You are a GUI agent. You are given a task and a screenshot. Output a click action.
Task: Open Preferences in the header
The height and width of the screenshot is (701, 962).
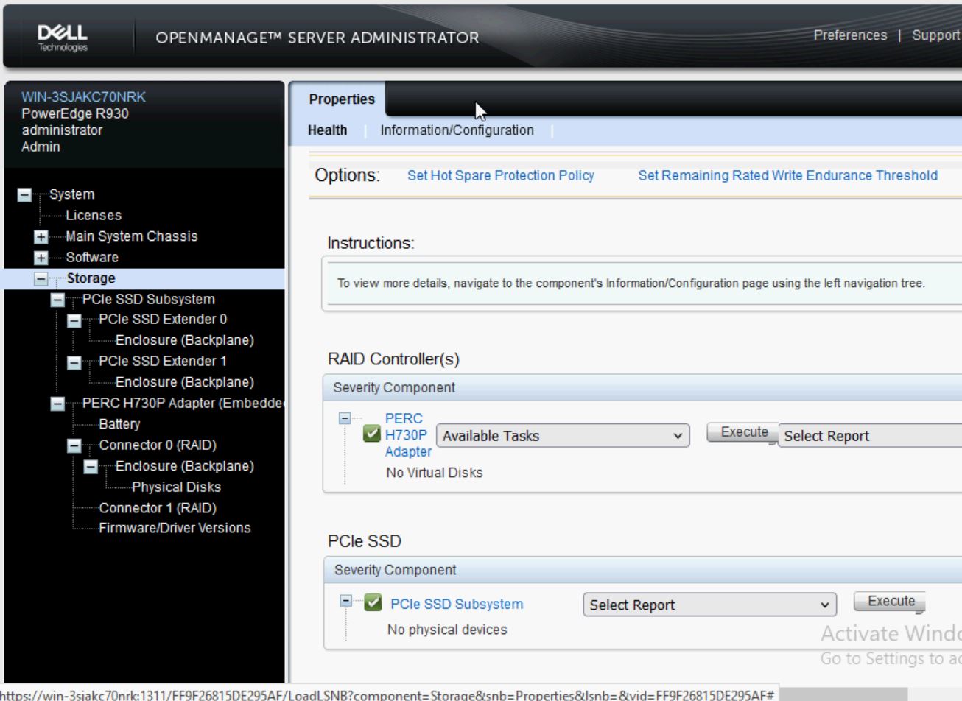click(x=850, y=35)
